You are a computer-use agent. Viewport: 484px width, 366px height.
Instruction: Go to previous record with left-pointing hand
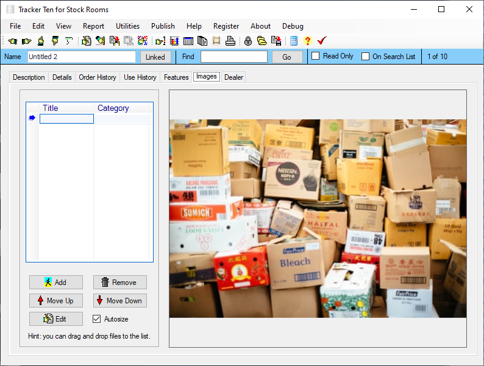12,41
